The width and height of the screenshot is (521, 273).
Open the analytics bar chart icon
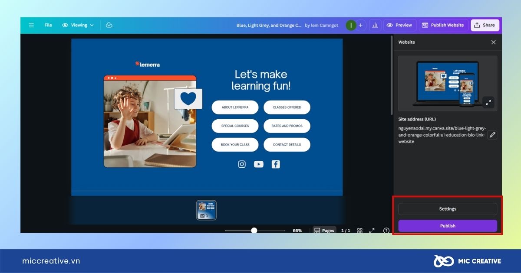(375, 25)
